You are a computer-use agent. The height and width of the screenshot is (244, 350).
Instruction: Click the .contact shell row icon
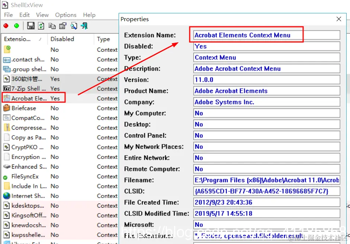click(7, 60)
